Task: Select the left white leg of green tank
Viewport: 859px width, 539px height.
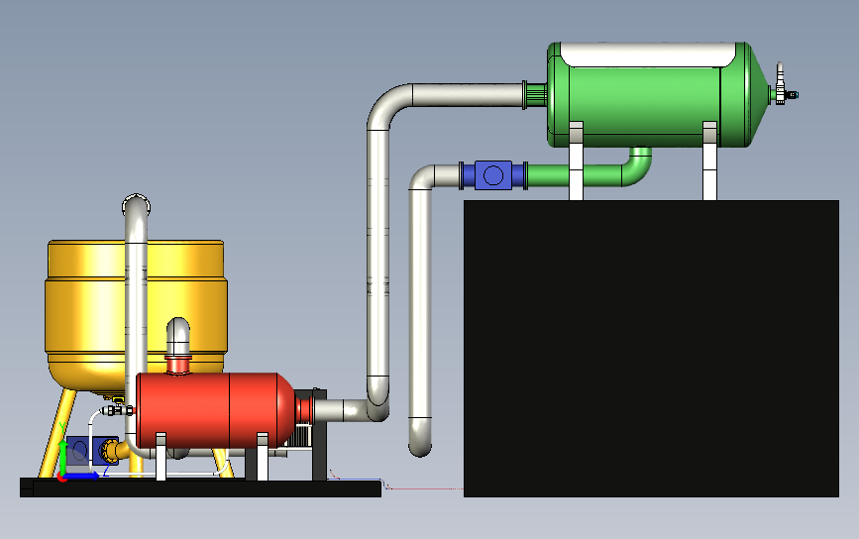Action: coord(576,162)
